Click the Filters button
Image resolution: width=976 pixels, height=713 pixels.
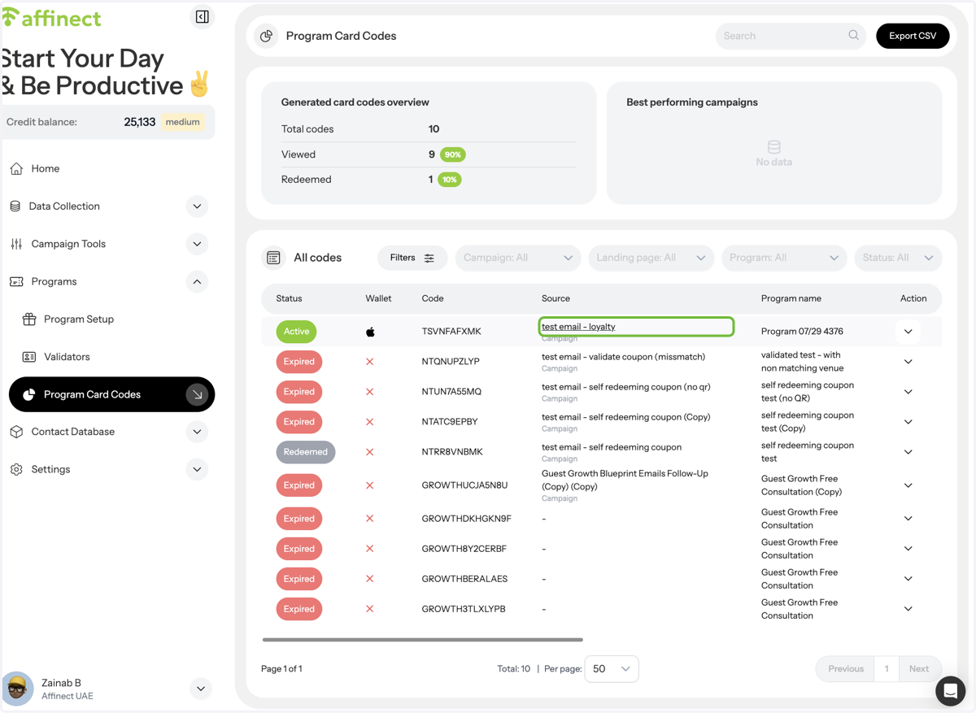point(412,258)
